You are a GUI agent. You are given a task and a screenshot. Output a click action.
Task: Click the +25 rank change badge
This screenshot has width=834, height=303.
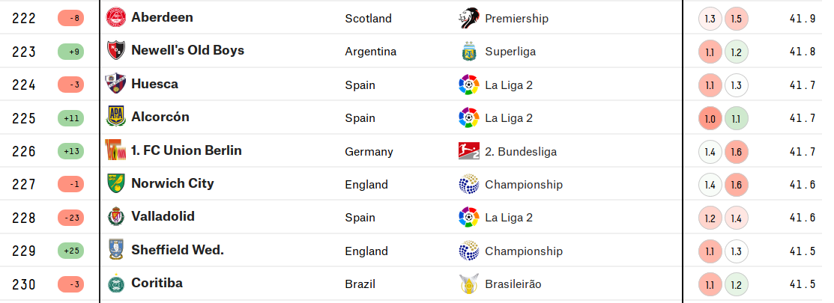(x=70, y=251)
